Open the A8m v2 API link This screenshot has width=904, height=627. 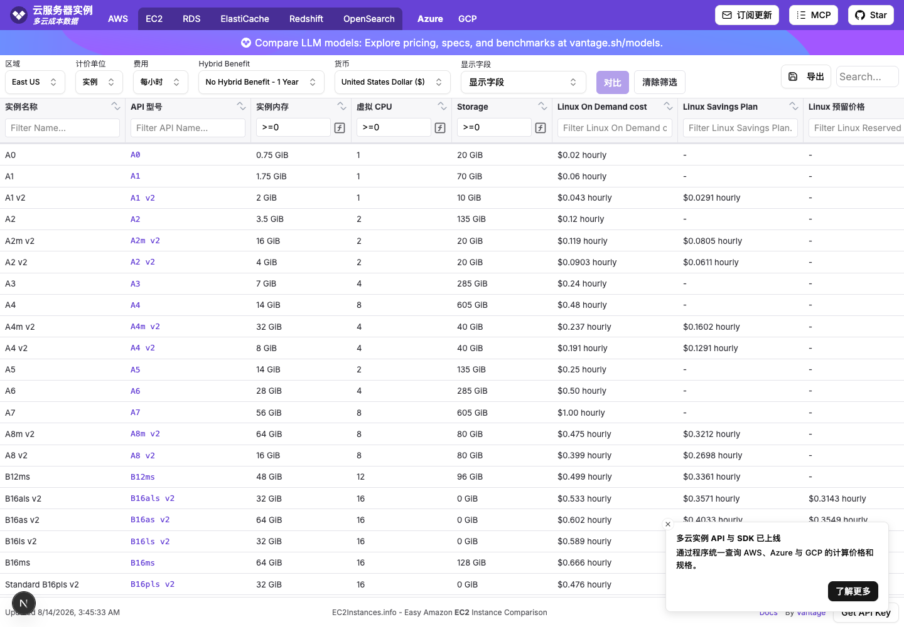[x=145, y=434]
